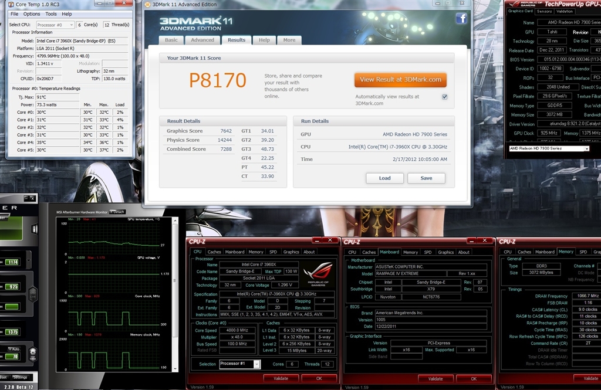Viewport: 601px width, 390px height.
Task: Toggle automatically view results at 3DMark.com checkbox
Action: coord(445,97)
